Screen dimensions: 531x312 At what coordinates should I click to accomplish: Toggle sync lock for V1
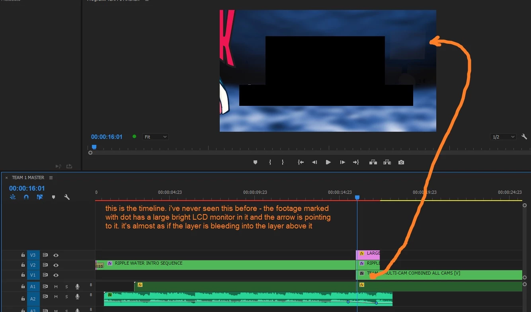point(45,275)
